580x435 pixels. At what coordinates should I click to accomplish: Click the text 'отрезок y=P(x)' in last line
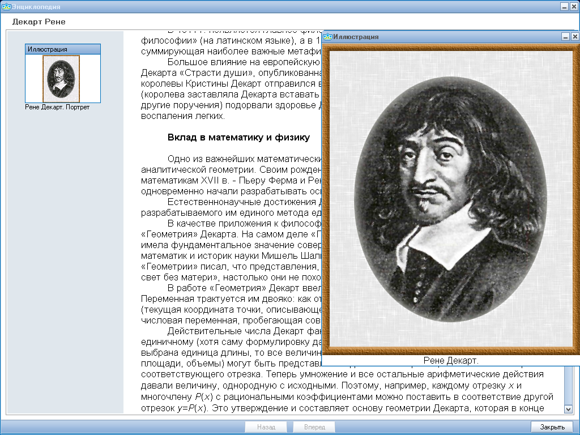pos(173,408)
